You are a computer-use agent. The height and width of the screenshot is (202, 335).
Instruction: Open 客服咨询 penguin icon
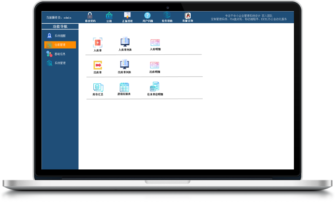pyautogui.click(x=188, y=16)
